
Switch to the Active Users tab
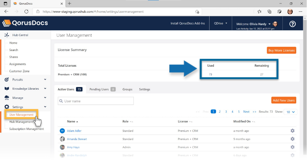tap(70, 89)
